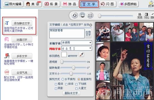Image resolution: width=154 pixels, height=100 pixels.
Task: Click 删除本文字 delete text button
Action: click(x=71, y=93)
